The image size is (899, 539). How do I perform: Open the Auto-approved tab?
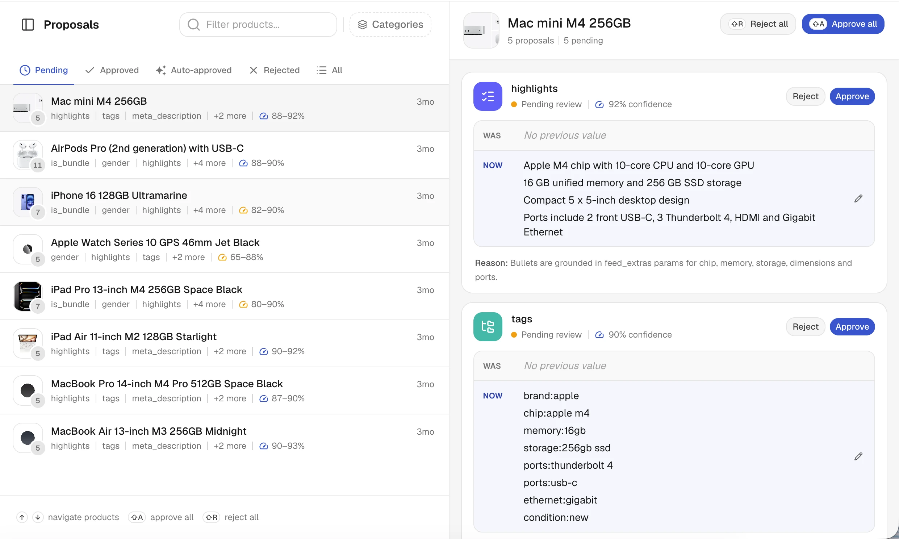(193, 70)
